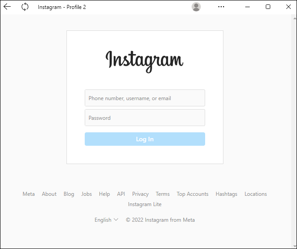Viewport: 297px width, 249px height.
Task: Open the three-dot more options menu
Action: tap(221, 7)
